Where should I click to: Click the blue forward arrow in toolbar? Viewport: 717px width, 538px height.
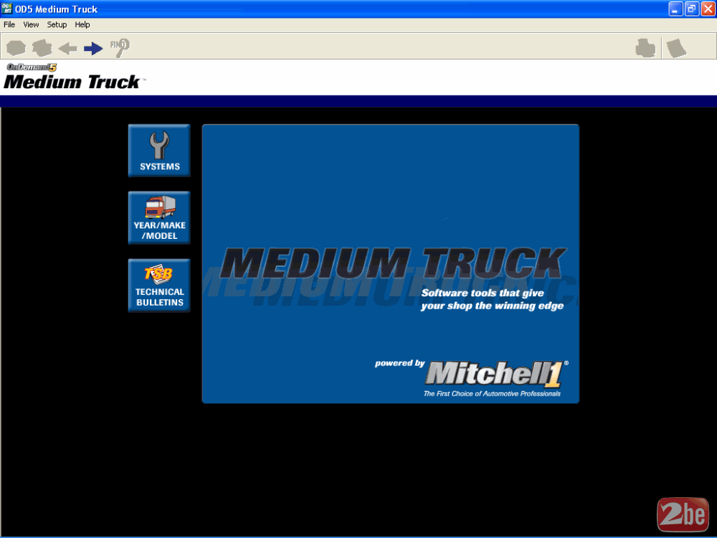tap(93, 47)
